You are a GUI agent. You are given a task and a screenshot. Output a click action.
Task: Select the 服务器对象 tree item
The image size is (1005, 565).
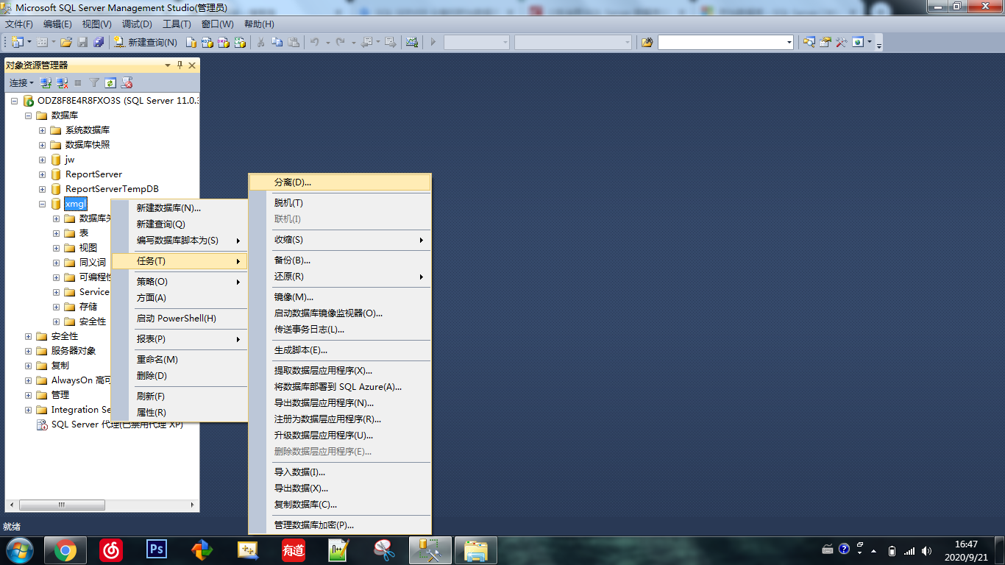click(x=74, y=351)
